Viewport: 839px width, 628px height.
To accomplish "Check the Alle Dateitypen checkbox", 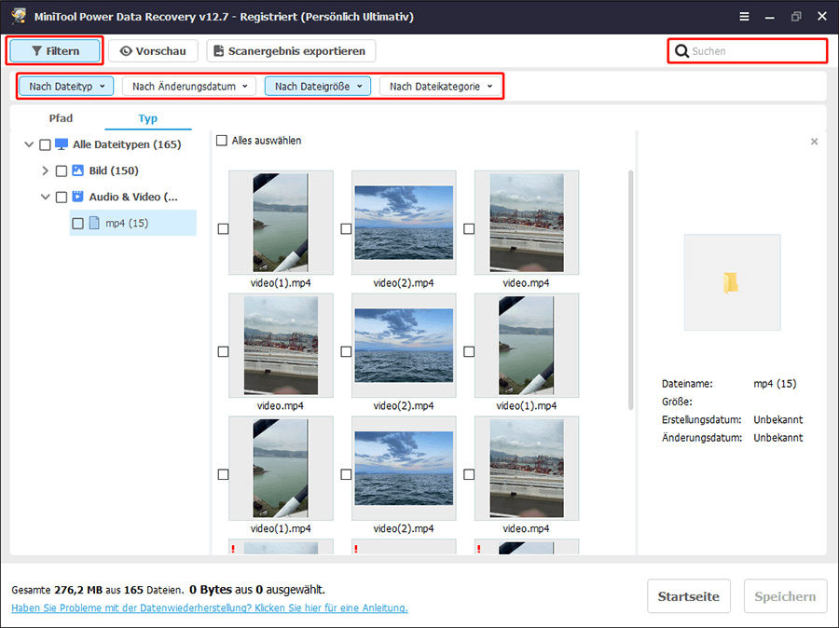I will pyautogui.click(x=45, y=144).
